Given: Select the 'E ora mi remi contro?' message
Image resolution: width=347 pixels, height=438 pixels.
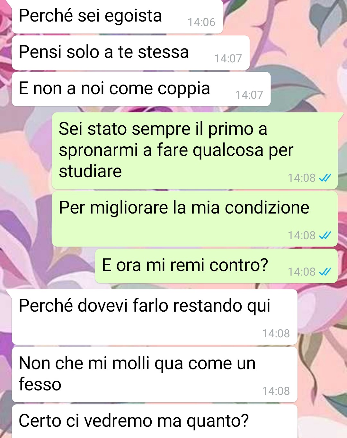Looking at the screenshot, I should point(216,266).
